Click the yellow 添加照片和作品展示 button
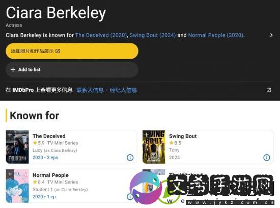This screenshot has width=280, height=208. click(x=72, y=51)
